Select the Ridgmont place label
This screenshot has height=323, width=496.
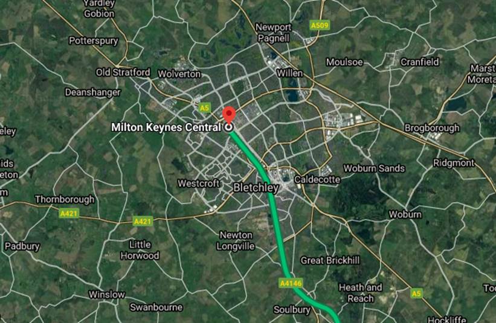[x=454, y=163]
